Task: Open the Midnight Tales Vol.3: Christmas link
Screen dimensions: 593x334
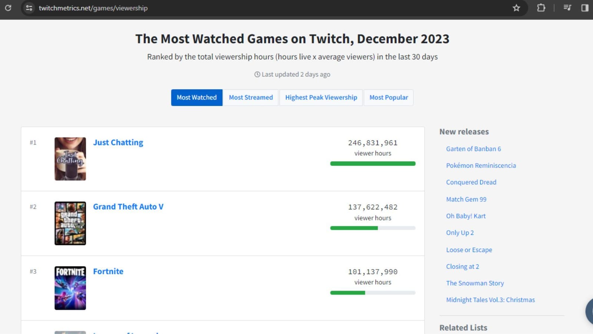Action: pyautogui.click(x=490, y=299)
